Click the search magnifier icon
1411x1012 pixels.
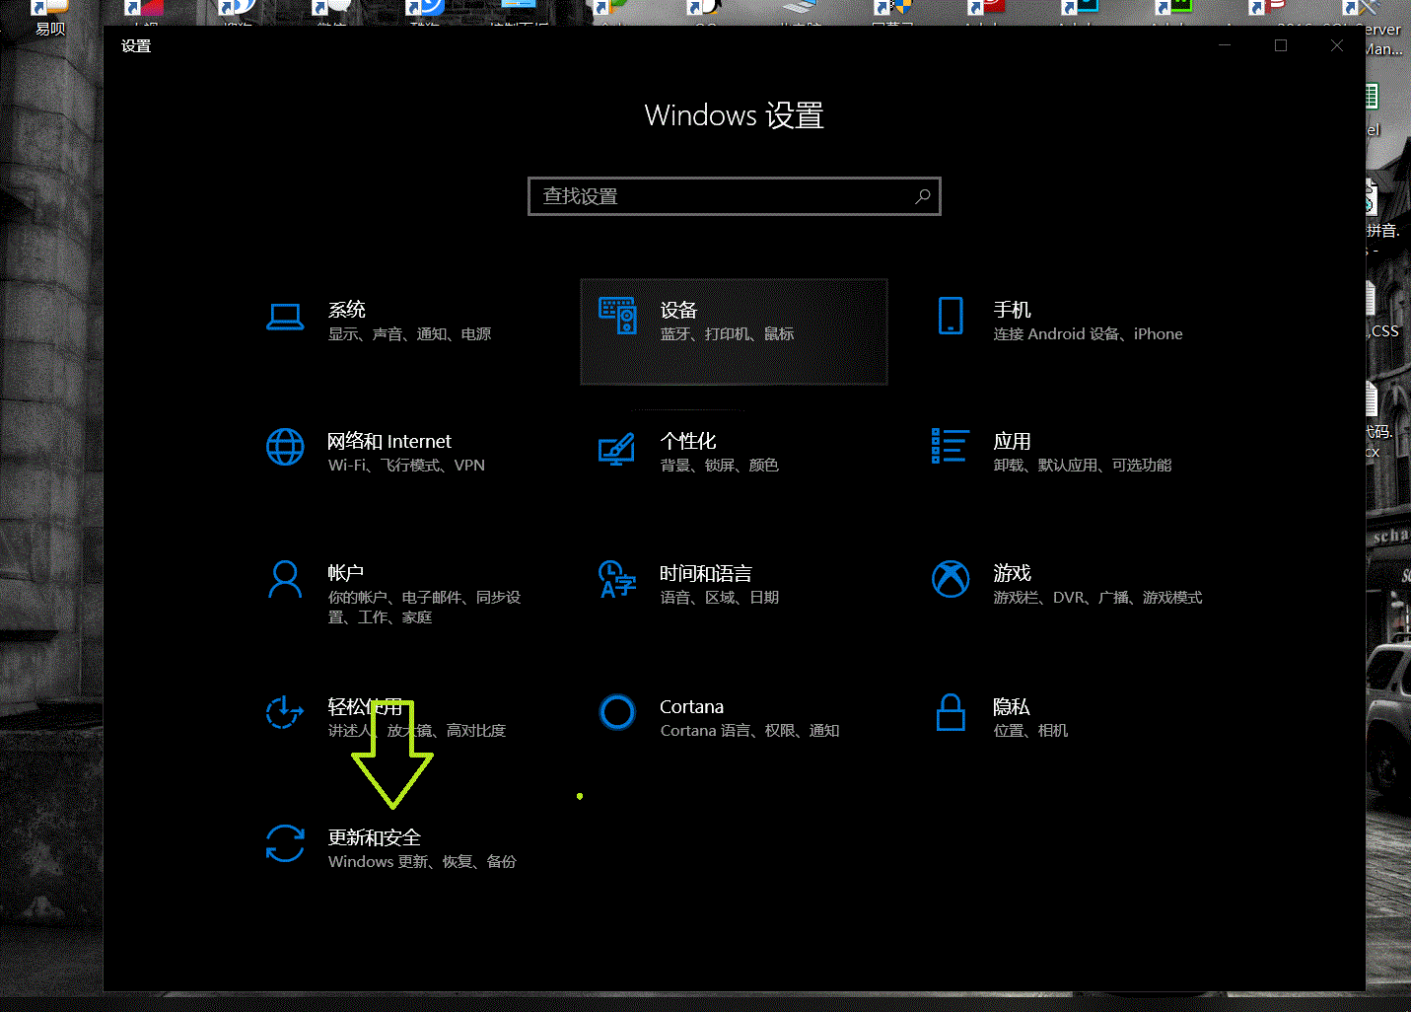coord(923,196)
